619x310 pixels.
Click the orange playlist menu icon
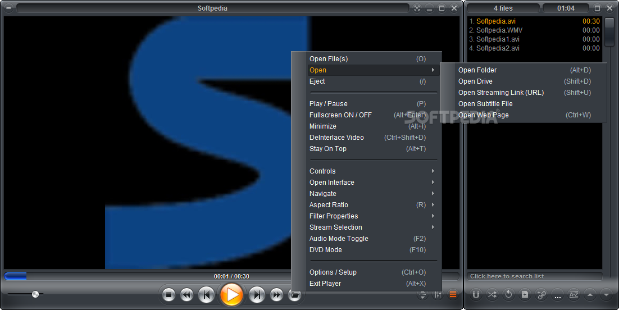[x=453, y=295]
